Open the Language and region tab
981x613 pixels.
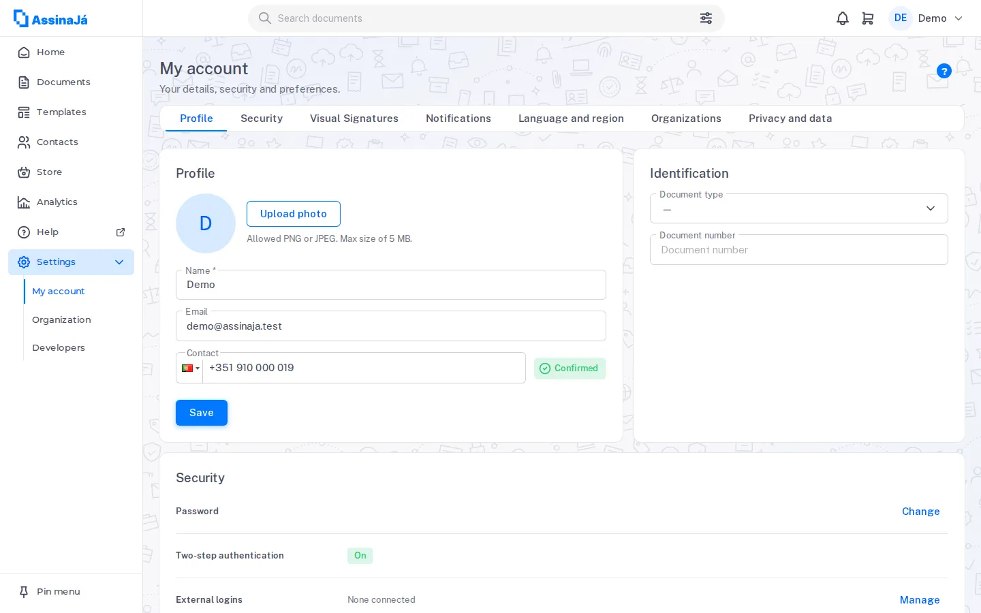tap(571, 119)
